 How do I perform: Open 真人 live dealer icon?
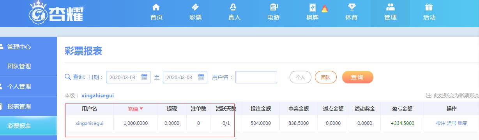tap(234, 7)
